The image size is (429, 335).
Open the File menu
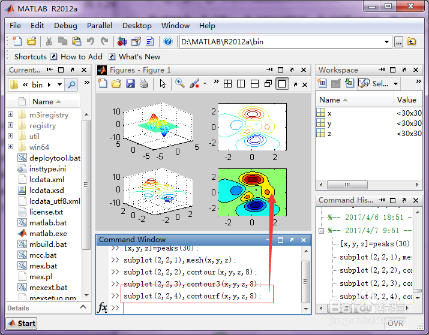coord(15,26)
